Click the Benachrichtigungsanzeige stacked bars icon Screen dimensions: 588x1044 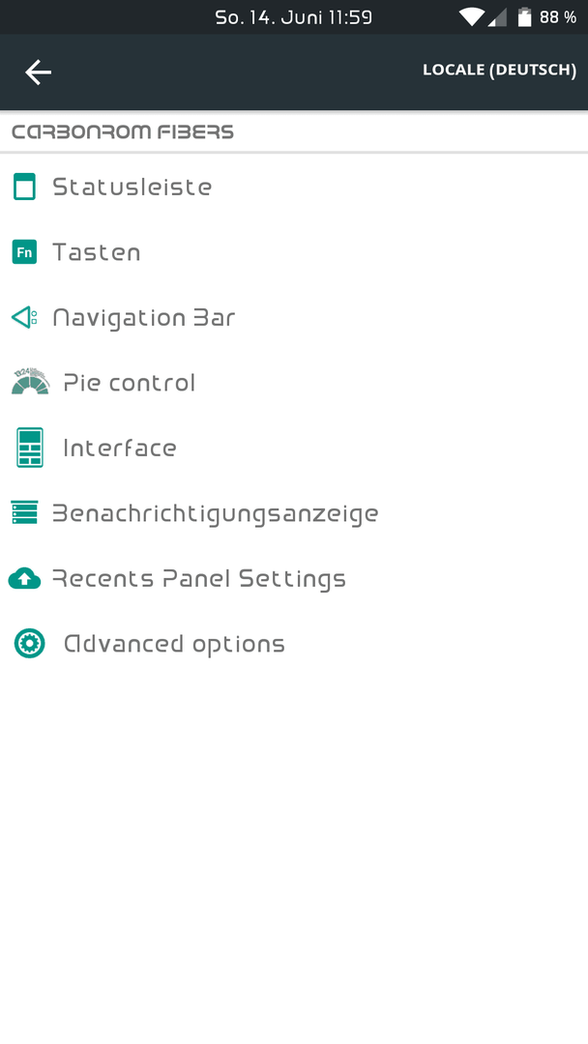click(24, 512)
